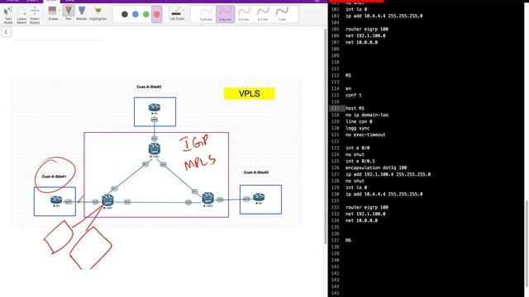Viewport: 529px width, 297px height.
Task: Set pen thickness to 0.7 mm
Action: point(263,15)
